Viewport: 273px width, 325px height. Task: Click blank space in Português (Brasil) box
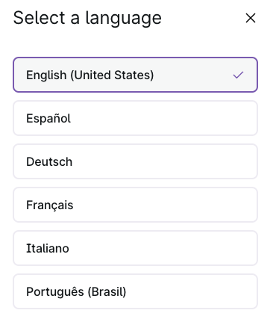pos(192,291)
